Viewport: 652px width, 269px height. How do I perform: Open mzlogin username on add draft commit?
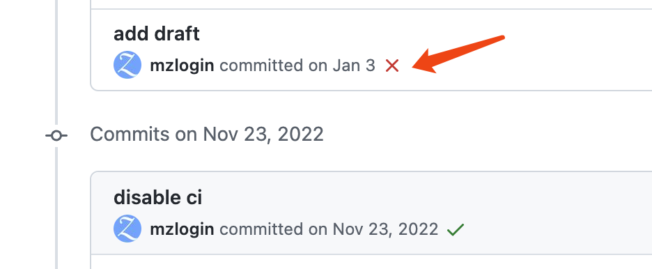point(182,66)
